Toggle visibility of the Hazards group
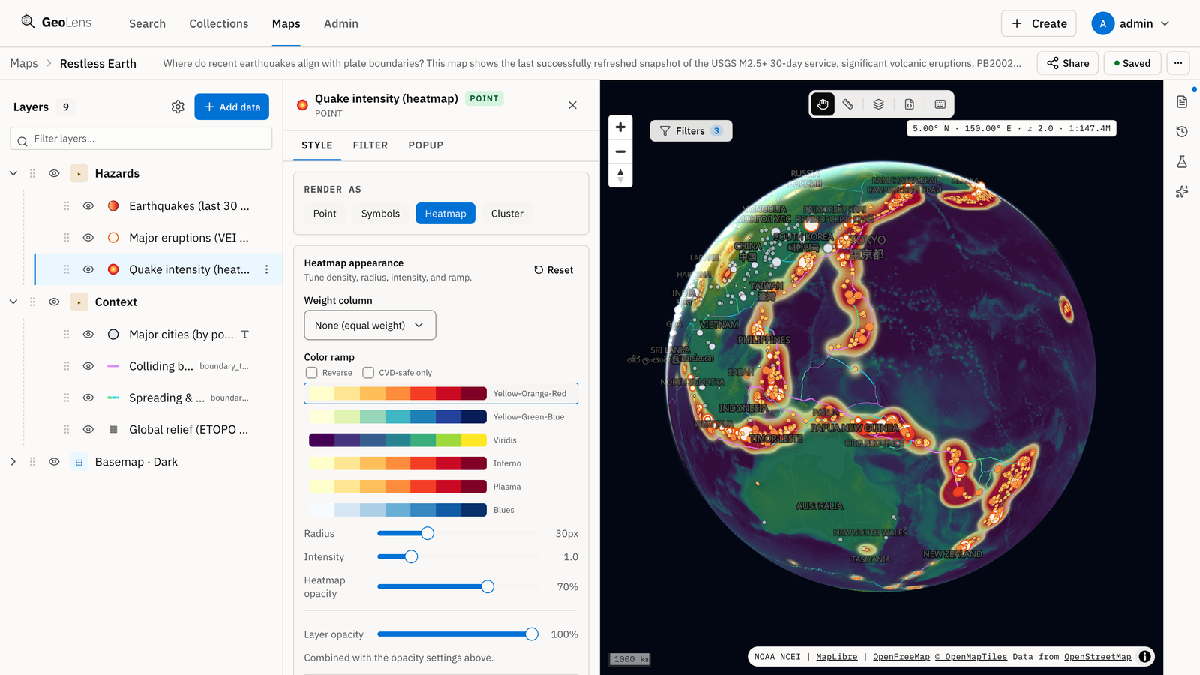The height and width of the screenshot is (675, 1200). tap(54, 174)
